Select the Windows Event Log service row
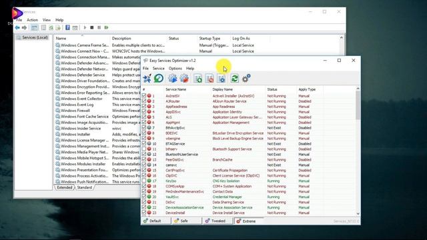Screen dimensions: 427x240 (77, 105)
